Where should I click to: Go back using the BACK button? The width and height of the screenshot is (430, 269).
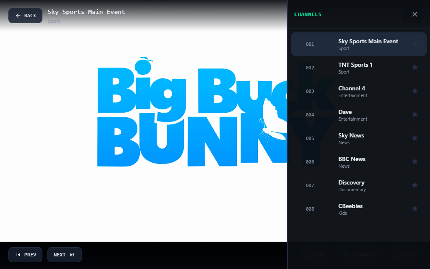click(x=25, y=16)
